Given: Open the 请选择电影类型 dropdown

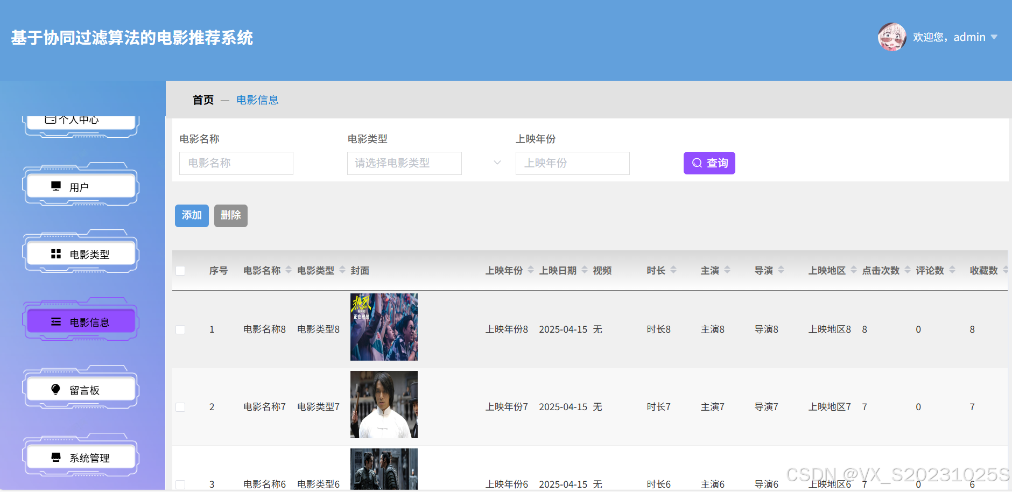Looking at the screenshot, I should click(404, 163).
